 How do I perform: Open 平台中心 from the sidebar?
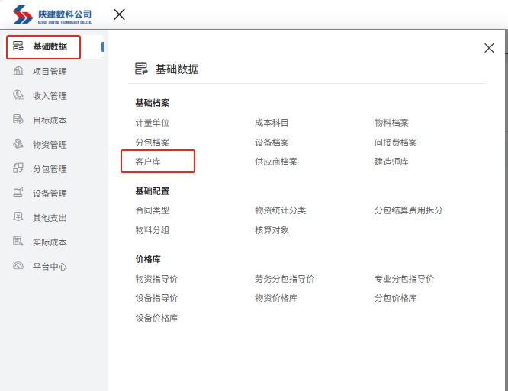pos(50,267)
